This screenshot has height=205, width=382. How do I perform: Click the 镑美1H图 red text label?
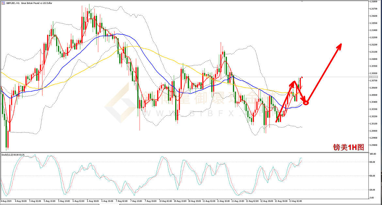pyautogui.click(x=348, y=147)
